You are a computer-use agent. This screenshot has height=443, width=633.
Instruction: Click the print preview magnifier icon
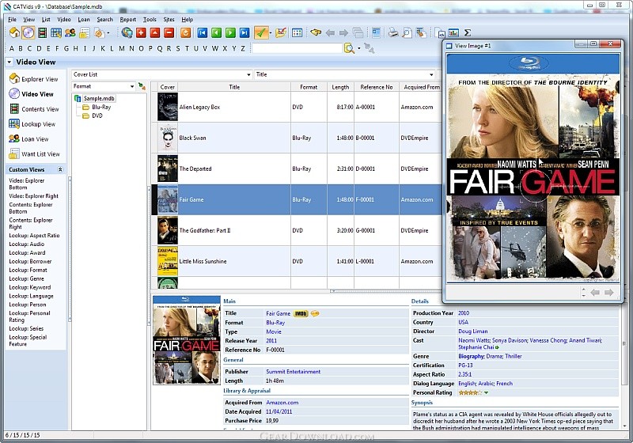click(407, 32)
